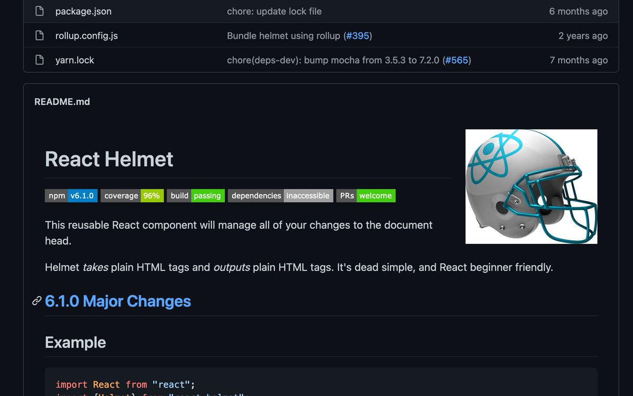Click the README.md heading
Image resolution: width=633 pixels, height=396 pixels.
(x=62, y=102)
